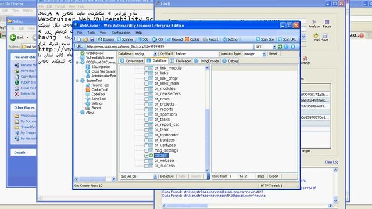This screenshot has height=209, width=372.
Task: Click the Data button
Action: tap(261, 176)
